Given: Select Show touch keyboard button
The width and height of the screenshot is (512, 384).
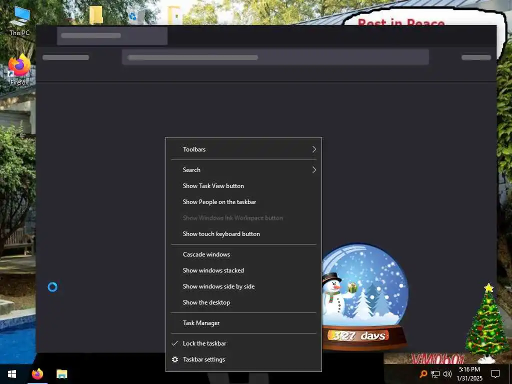Looking at the screenshot, I should [x=243, y=234].
